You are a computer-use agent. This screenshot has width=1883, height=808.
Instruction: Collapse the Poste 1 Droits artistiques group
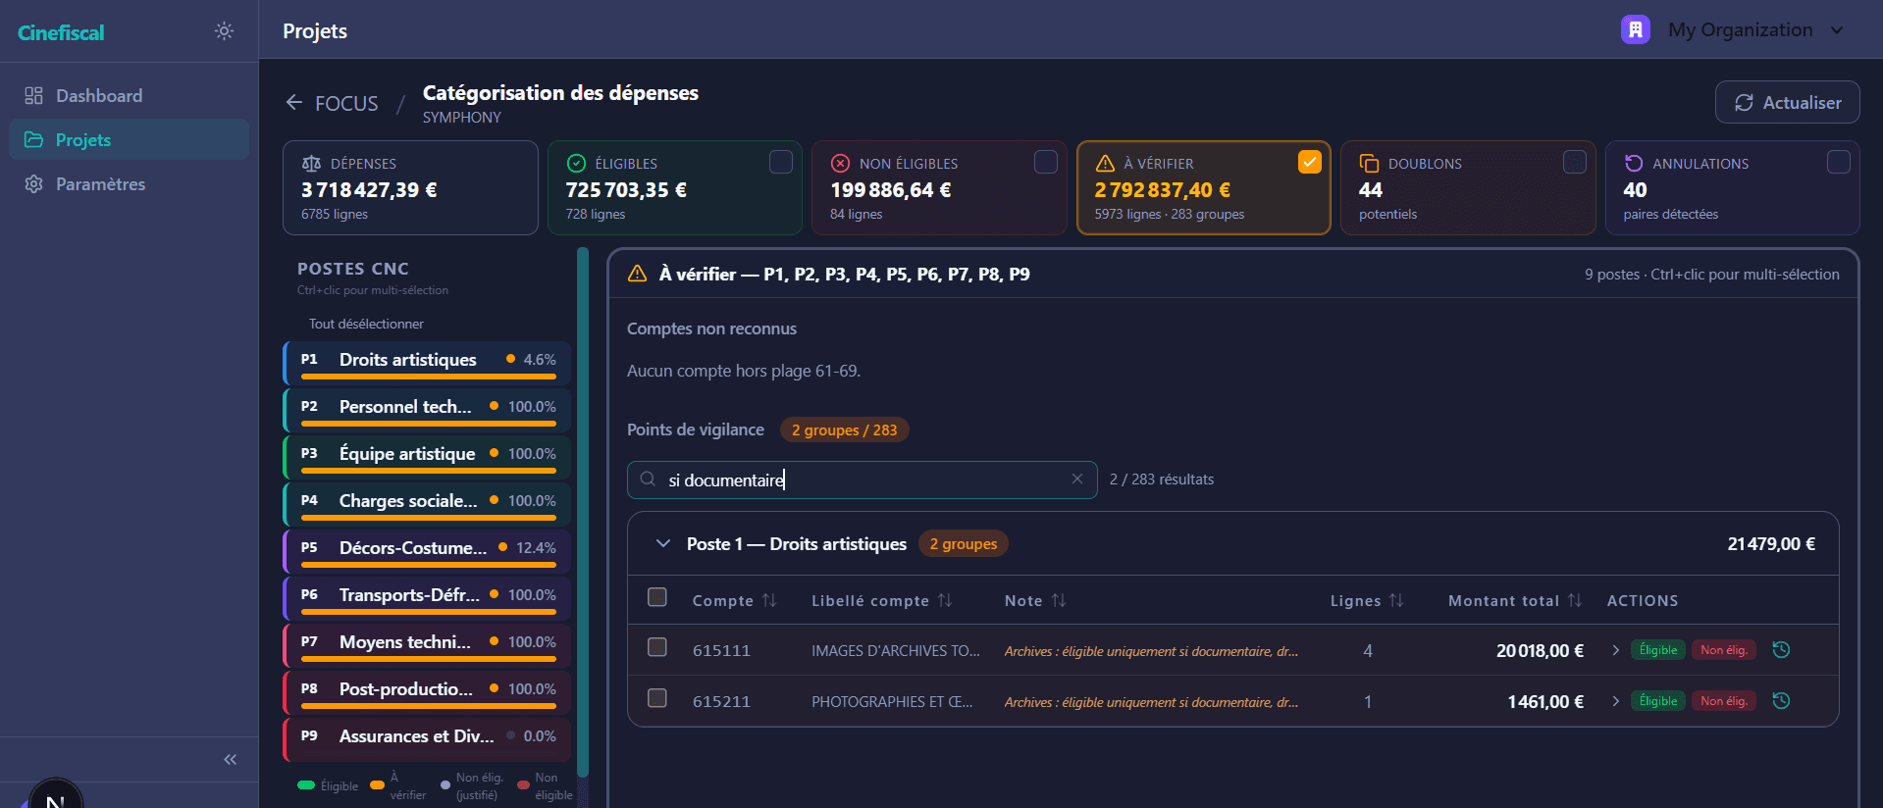(663, 543)
